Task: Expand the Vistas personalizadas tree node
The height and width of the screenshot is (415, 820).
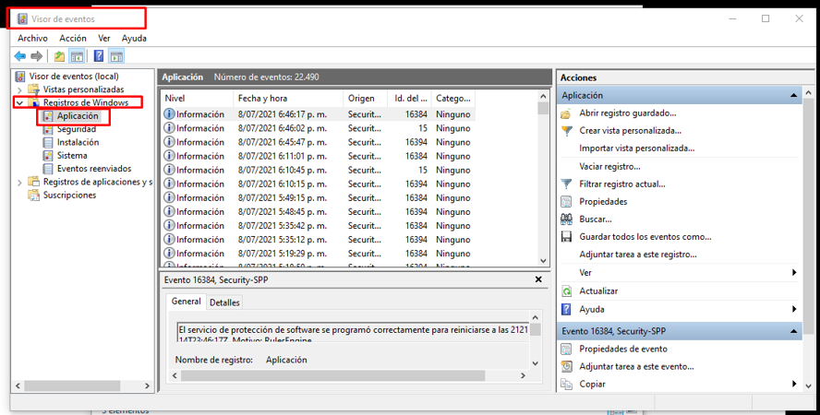Action: [x=20, y=89]
